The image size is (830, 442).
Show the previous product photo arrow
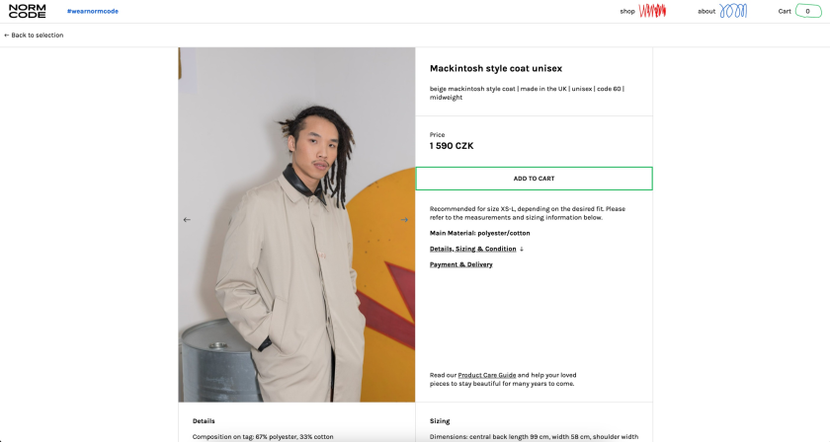pyautogui.click(x=187, y=219)
